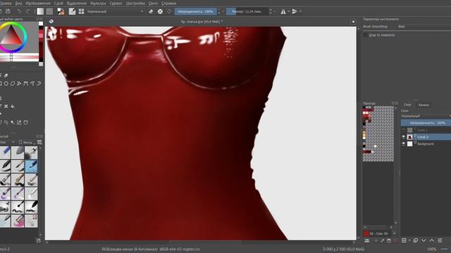
Task: Select the Background layer row
Action: [x=426, y=143]
